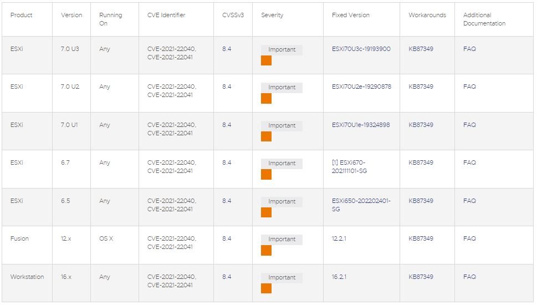Click Important badge in ESXi 6.7 row
This screenshot has height=305, width=537.
tap(282, 164)
